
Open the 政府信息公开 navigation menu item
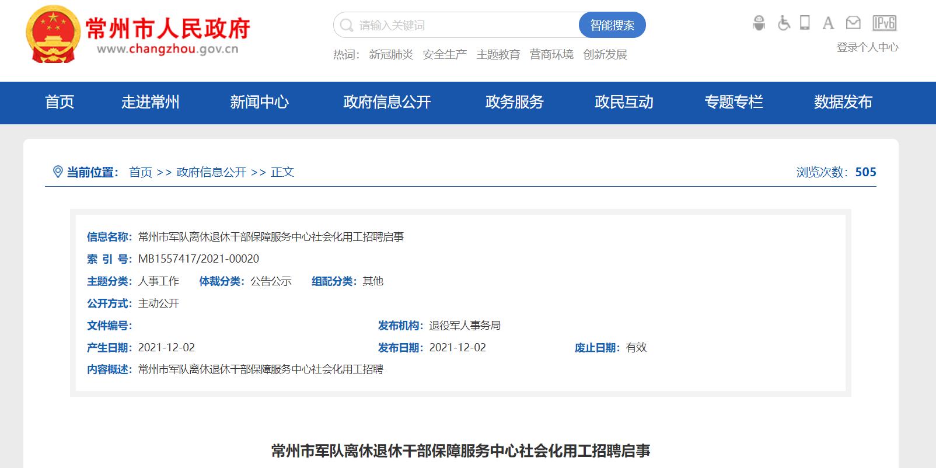[x=387, y=102]
